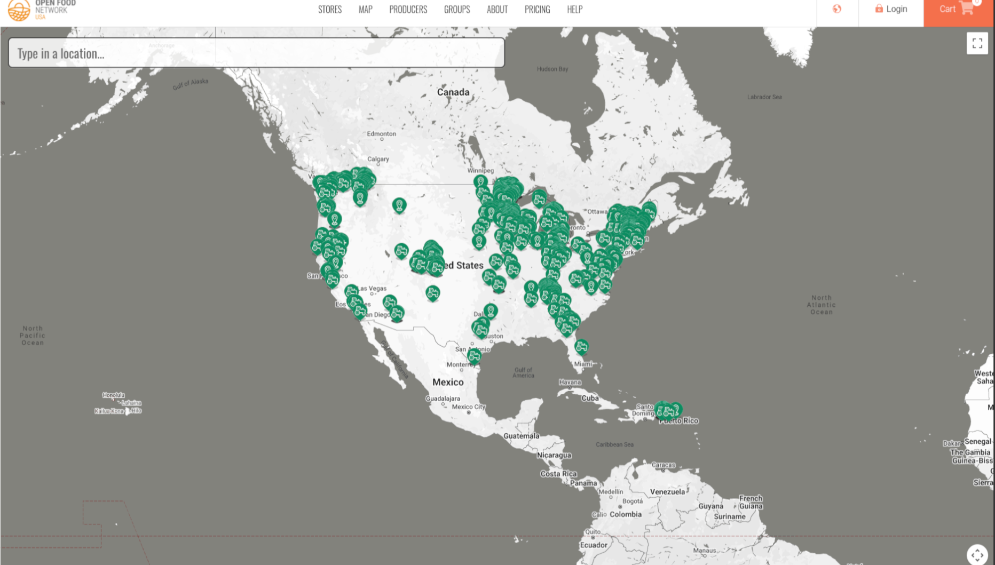Screen dimensions: 995x565
Task: Click the shopping cart icon
Action: coord(966,9)
